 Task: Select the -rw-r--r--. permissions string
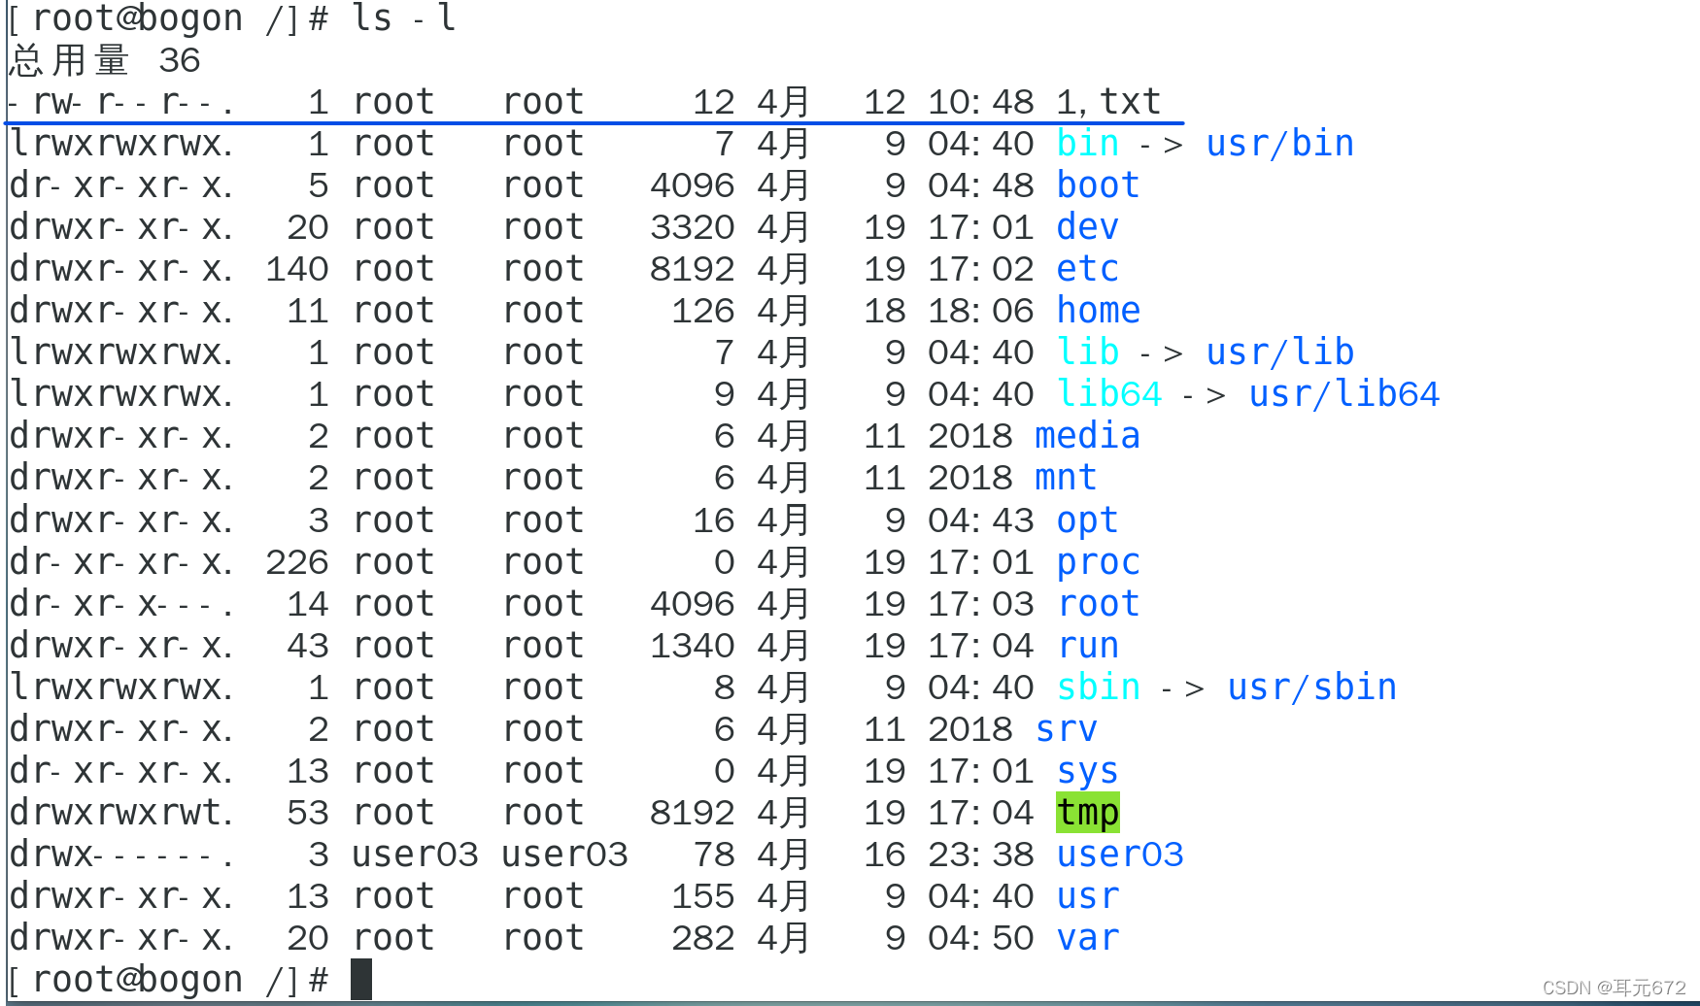click(x=121, y=102)
